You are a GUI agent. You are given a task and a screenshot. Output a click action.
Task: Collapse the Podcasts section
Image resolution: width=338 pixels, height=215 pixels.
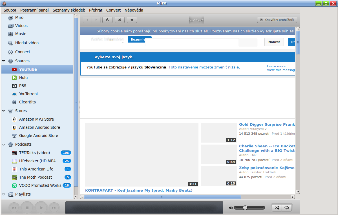4,145
